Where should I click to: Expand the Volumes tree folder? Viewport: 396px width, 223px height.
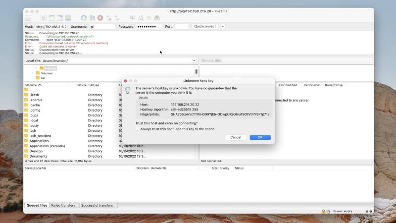pyautogui.click(x=32, y=73)
